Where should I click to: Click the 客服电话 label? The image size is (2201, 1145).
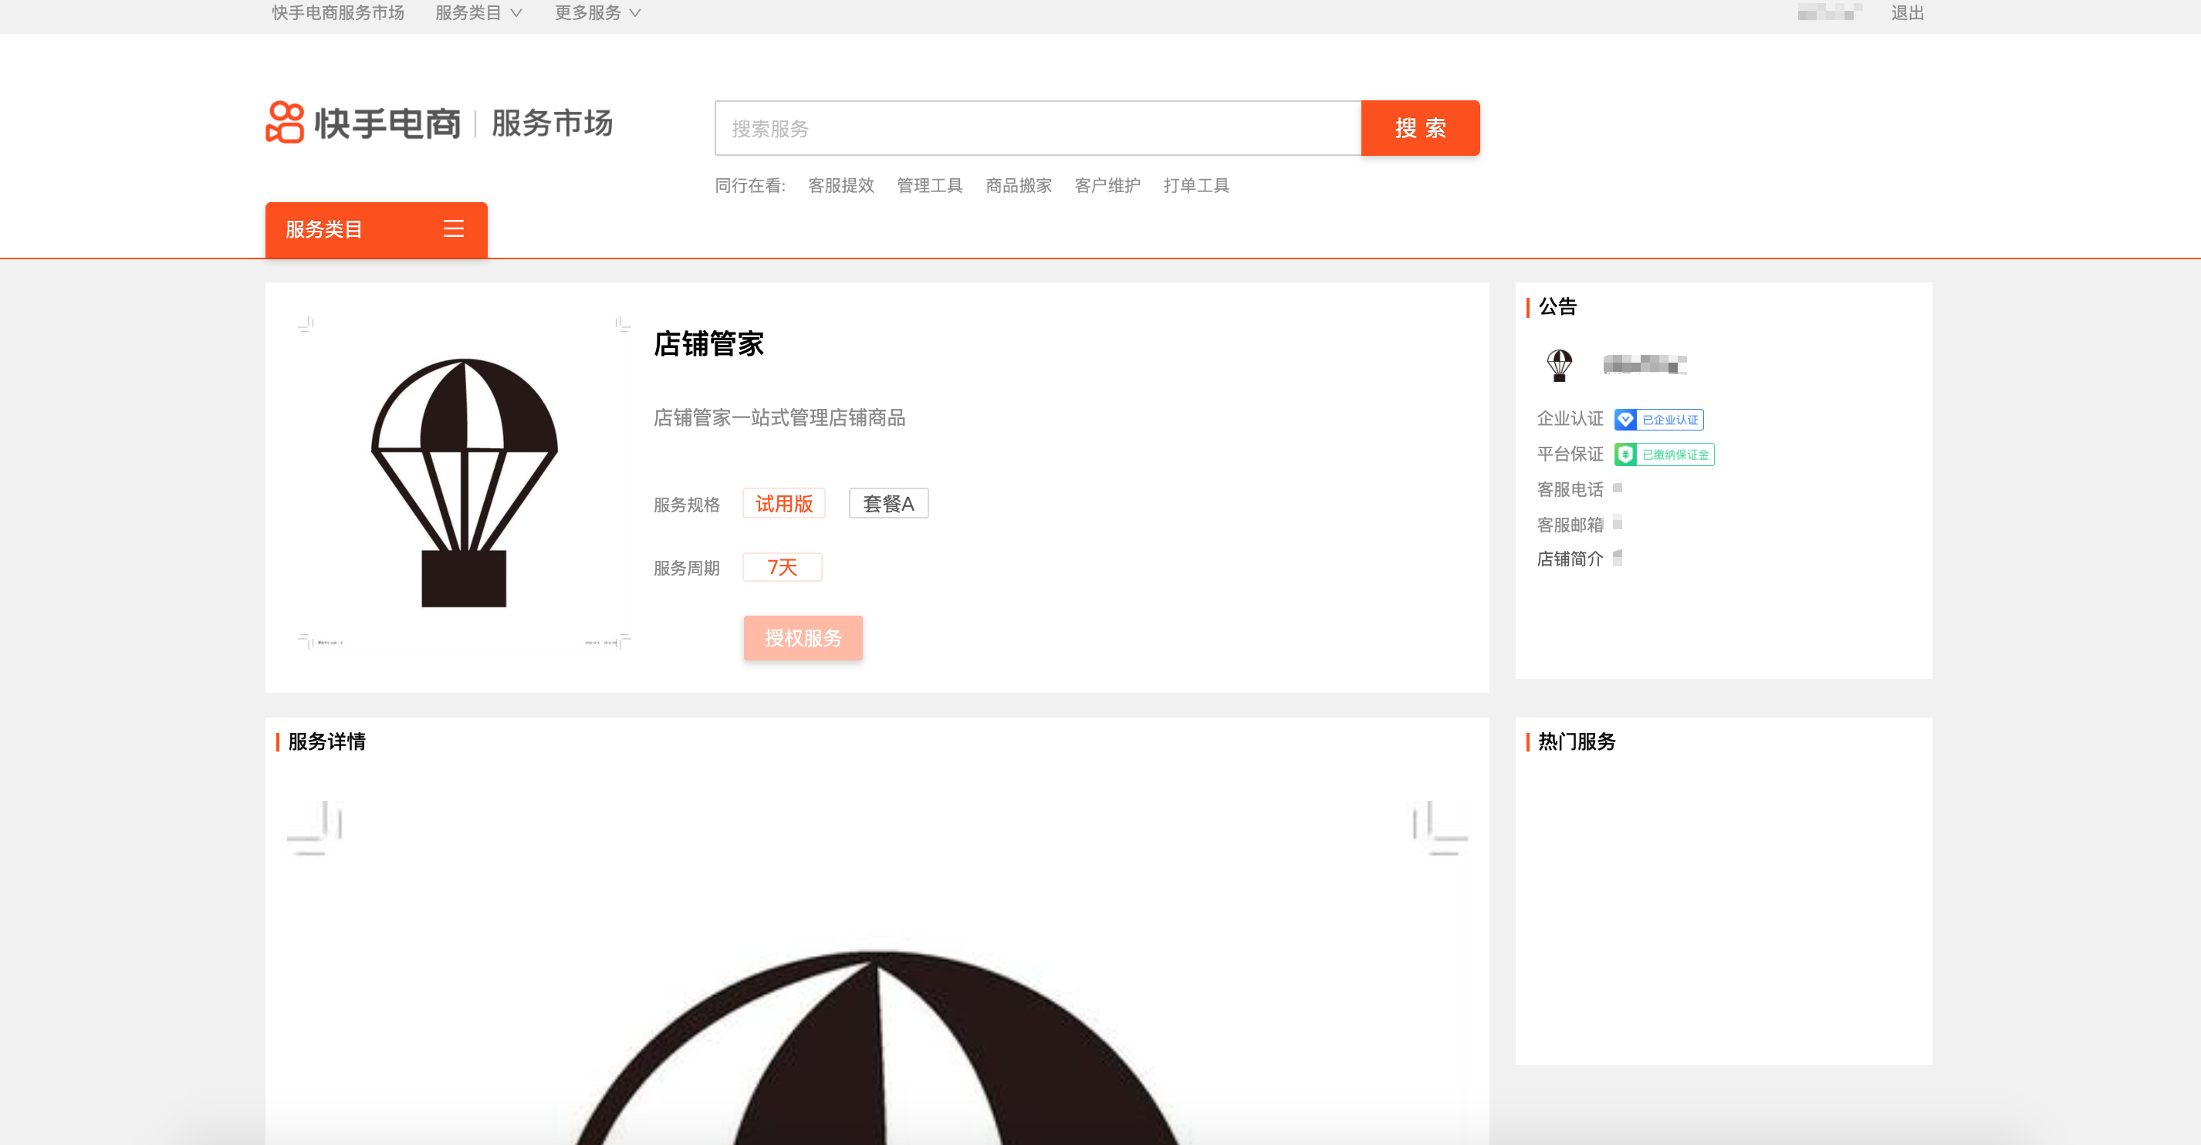pos(1570,490)
